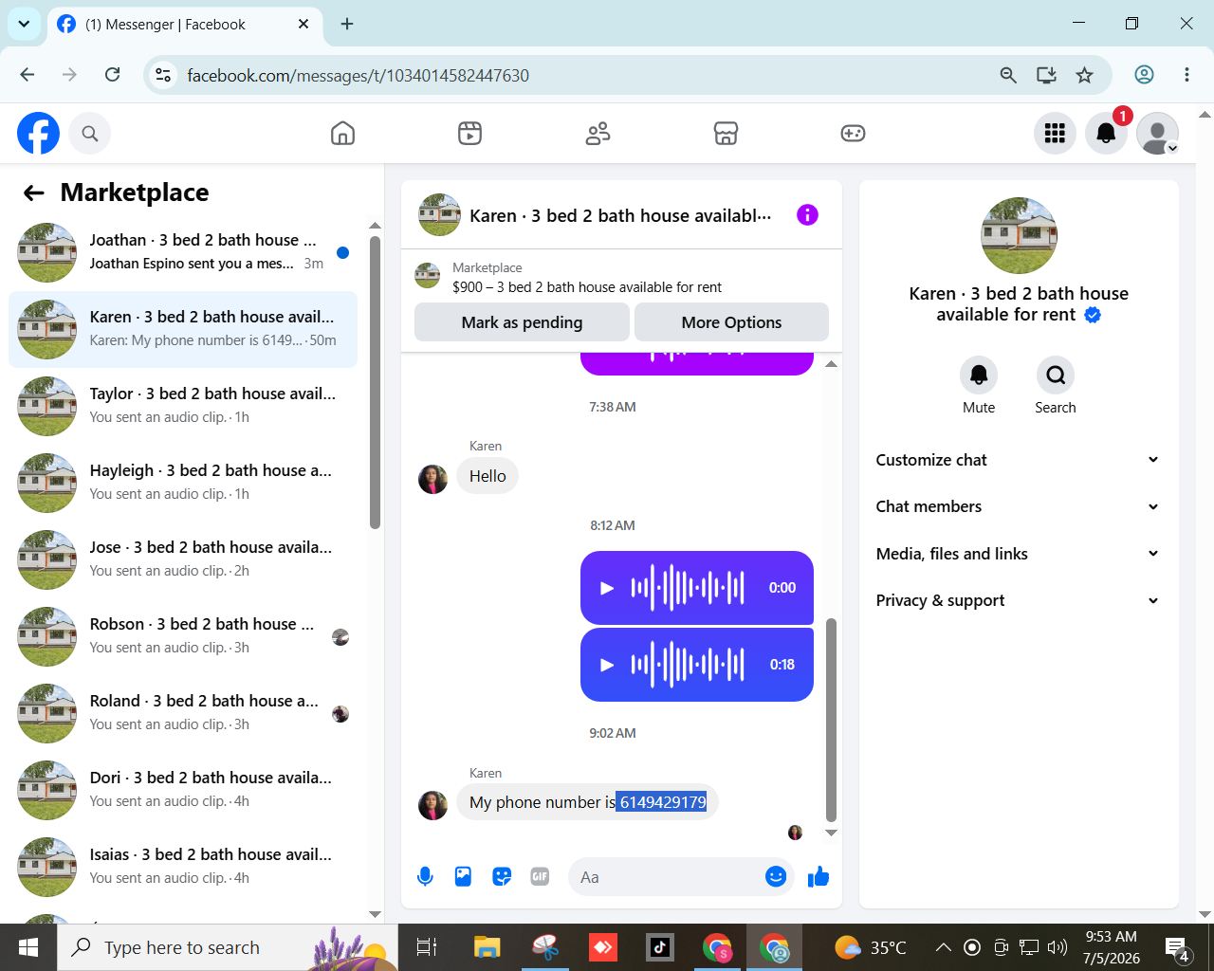The image size is (1214, 971).
Task: Open the tab search dropdown
Action: (24, 25)
